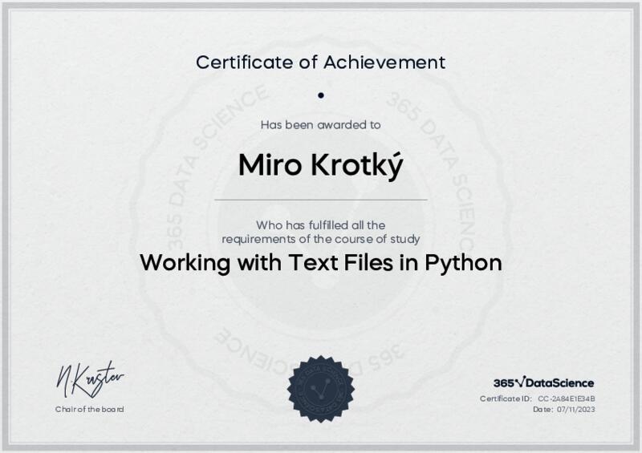This screenshot has width=642, height=453.
Task: Click the 365 DataScience logo
Action: pyautogui.click(x=543, y=382)
